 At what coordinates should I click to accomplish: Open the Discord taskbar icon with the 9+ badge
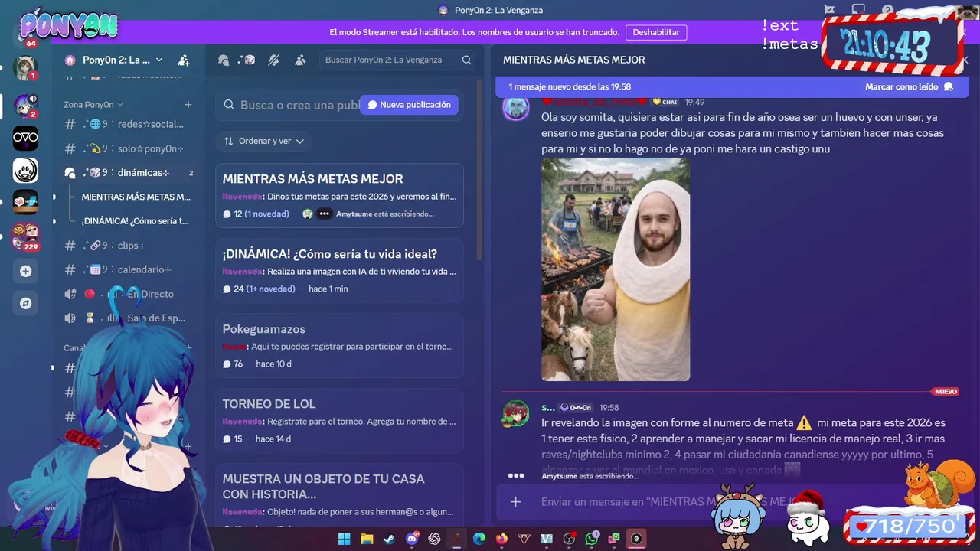pyautogui.click(x=412, y=539)
